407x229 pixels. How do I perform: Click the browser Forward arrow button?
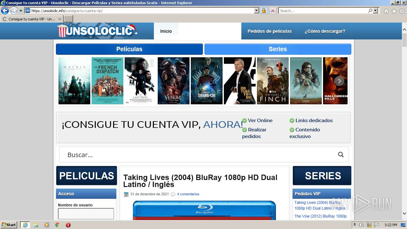tap(14, 11)
